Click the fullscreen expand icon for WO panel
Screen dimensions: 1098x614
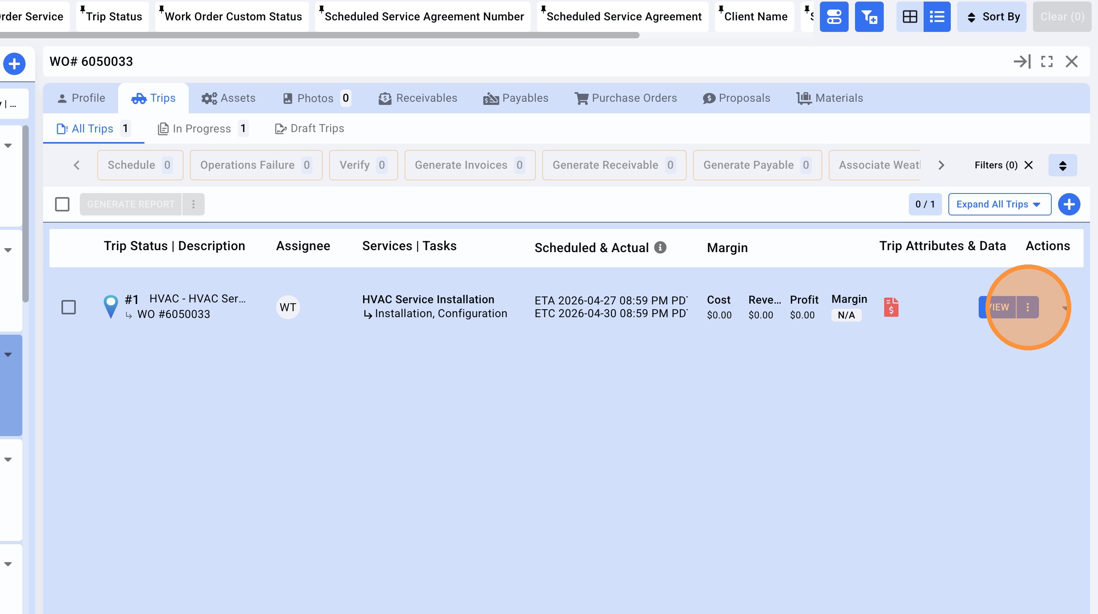1047,62
